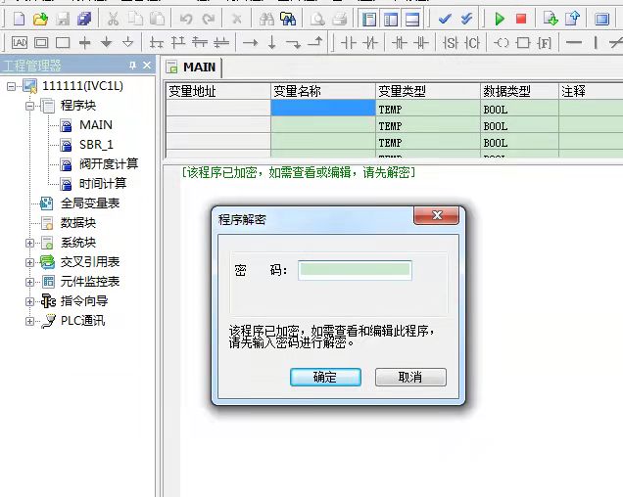Select SBR_1 in the project tree
623x497 pixels.
click(x=96, y=145)
